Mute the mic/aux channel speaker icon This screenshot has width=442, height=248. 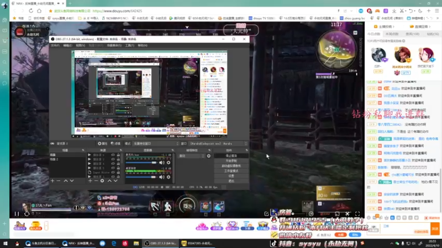click(x=162, y=163)
